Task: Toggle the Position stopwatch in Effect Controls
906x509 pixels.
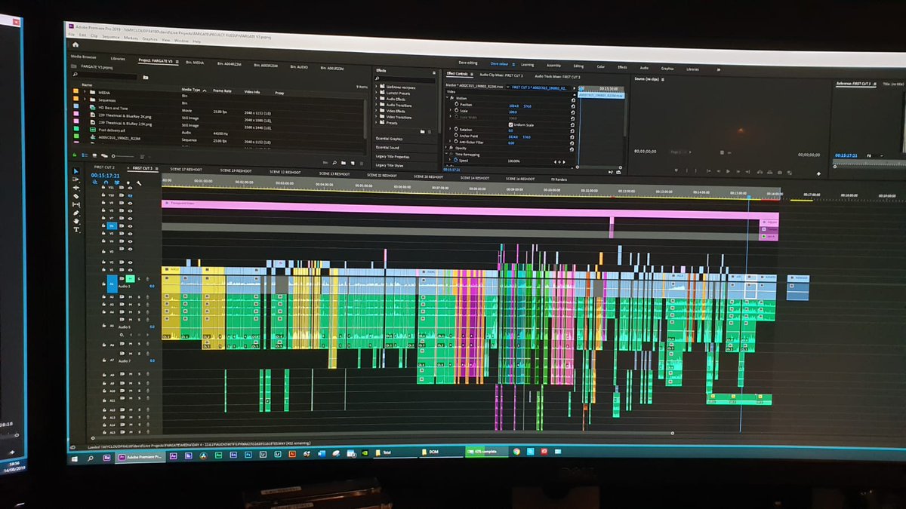Action: (x=457, y=105)
